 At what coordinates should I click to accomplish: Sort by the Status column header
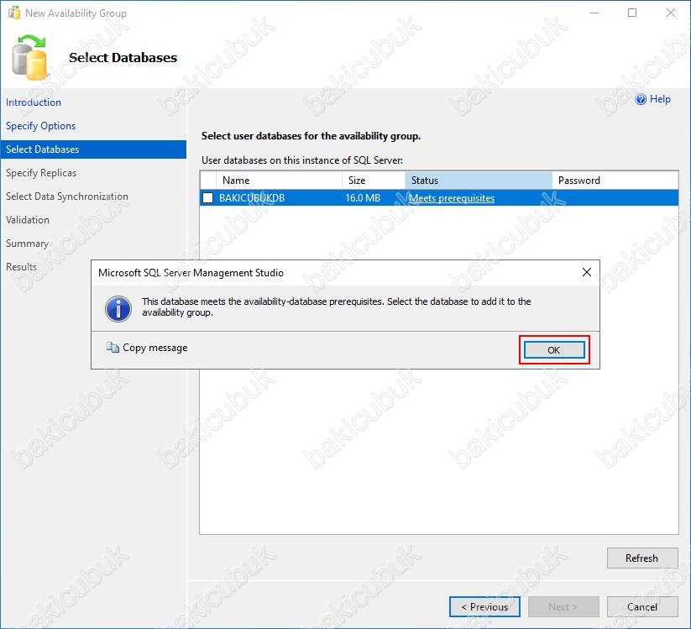point(478,181)
